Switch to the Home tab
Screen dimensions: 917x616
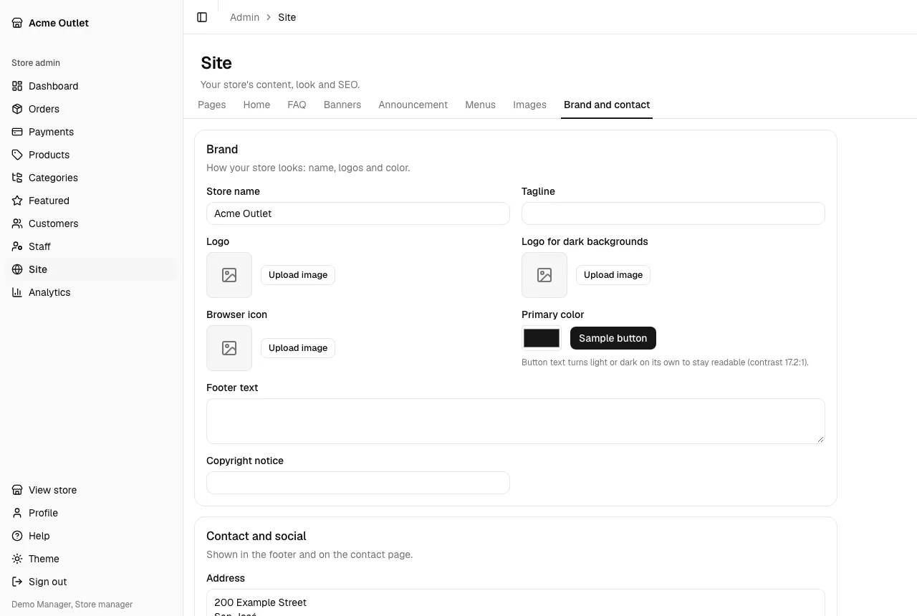(256, 105)
